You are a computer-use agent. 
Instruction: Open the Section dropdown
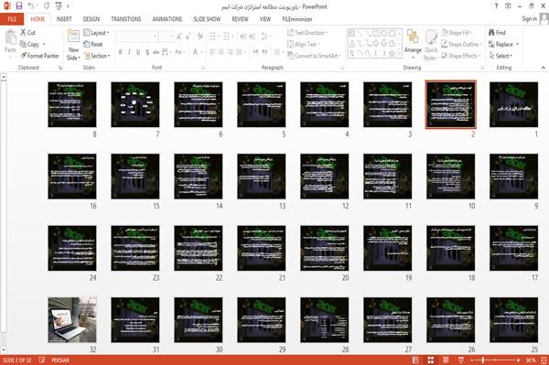tap(97, 56)
